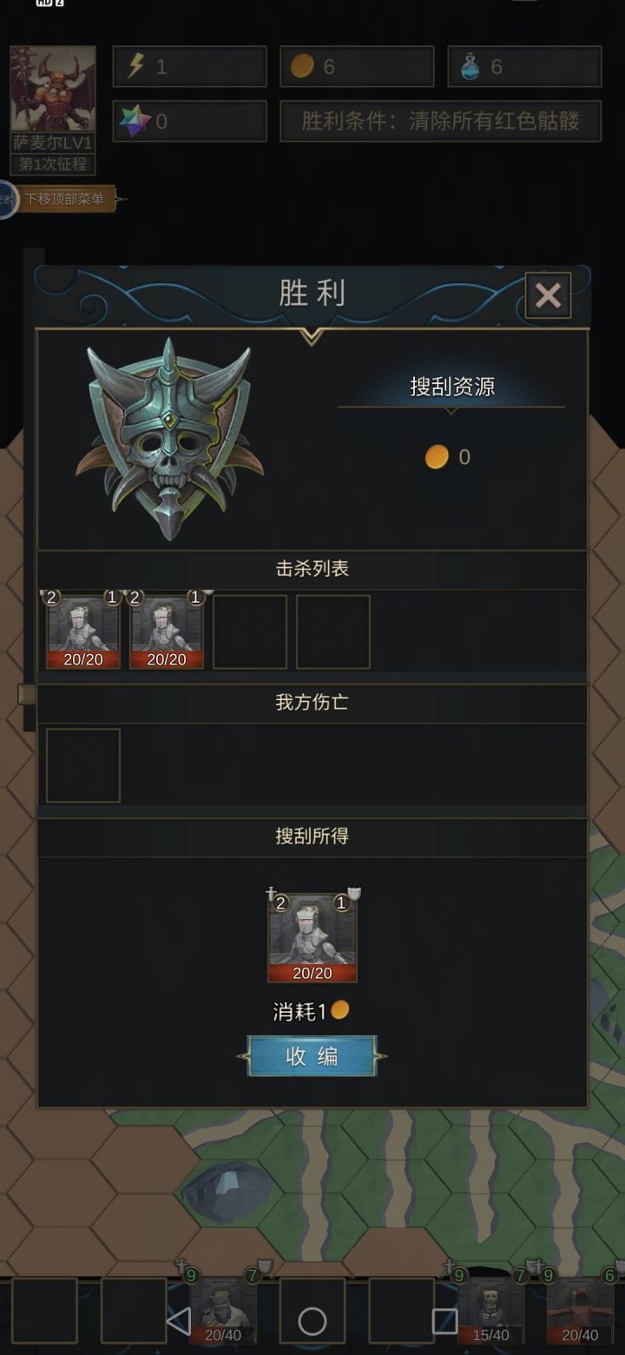Viewport: 625px width, 1355px height.
Task: Click the lightning energy resource icon
Action: 135,67
